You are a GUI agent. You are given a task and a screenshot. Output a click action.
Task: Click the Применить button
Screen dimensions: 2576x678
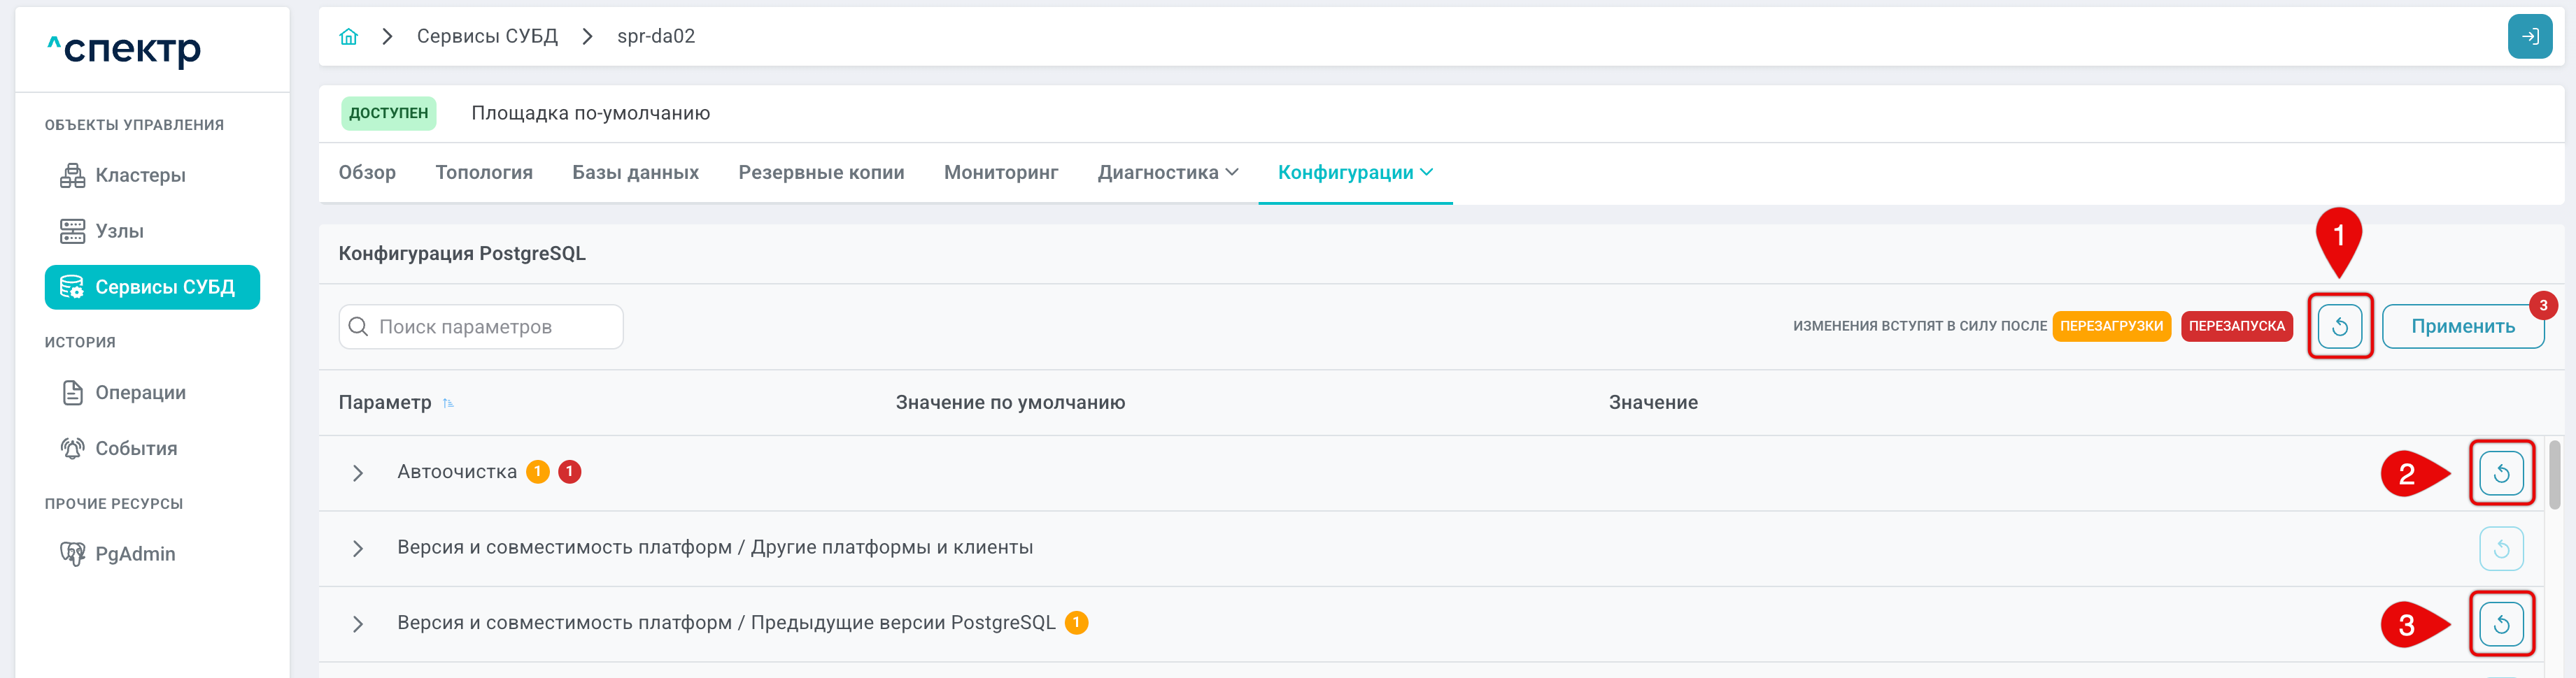click(x=2462, y=326)
